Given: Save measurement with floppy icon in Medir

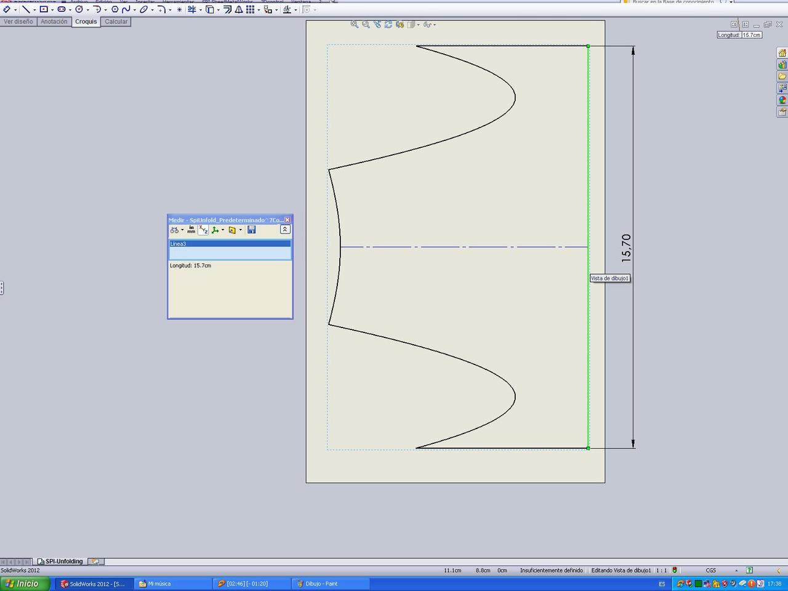Looking at the screenshot, I should (x=251, y=230).
